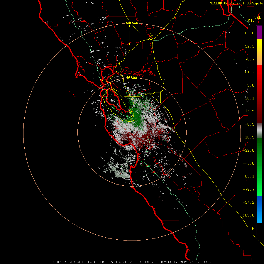
Task: Click the TH label at the scale bottom
Action: coord(252,229)
